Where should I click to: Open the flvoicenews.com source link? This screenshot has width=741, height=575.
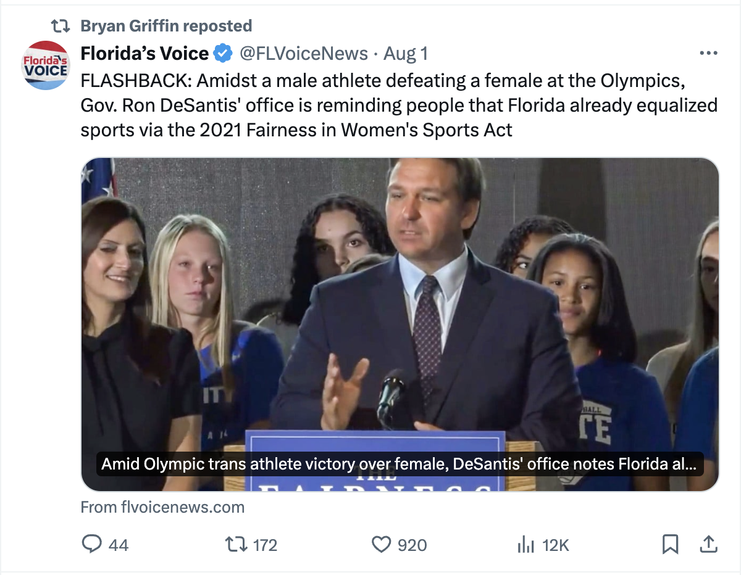point(162,507)
